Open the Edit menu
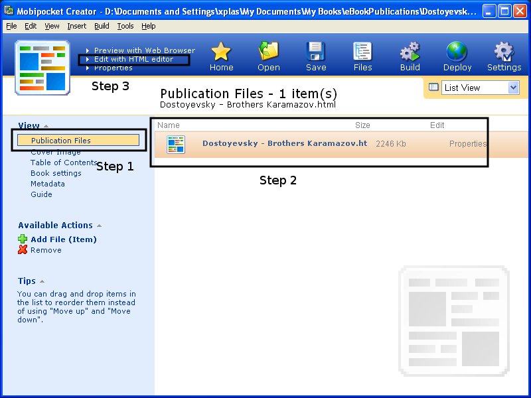 (31, 26)
